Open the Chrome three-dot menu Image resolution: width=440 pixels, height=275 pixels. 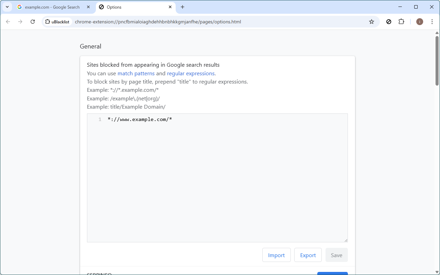click(432, 21)
